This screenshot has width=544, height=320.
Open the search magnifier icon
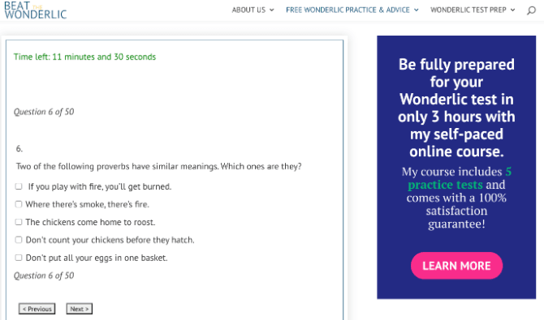click(531, 11)
